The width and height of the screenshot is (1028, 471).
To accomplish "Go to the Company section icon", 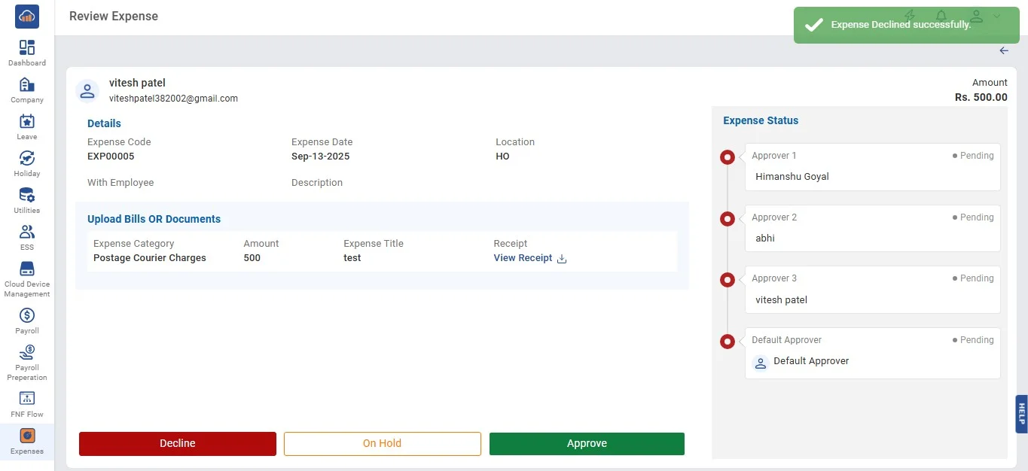I will (27, 84).
